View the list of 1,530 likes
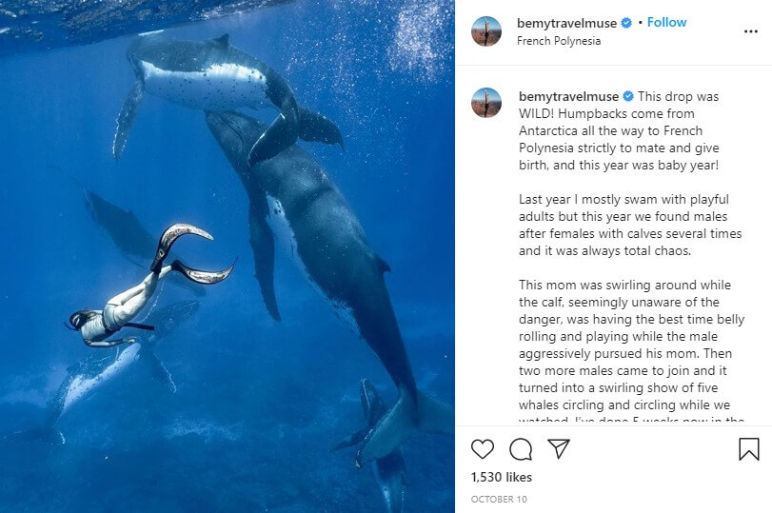772x513 pixels. click(502, 477)
